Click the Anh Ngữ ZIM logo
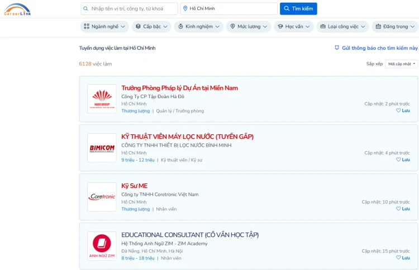This screenshot has width=419, height=270. click(102, 246)
